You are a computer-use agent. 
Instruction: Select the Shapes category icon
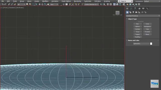click(x=130, y=12)
